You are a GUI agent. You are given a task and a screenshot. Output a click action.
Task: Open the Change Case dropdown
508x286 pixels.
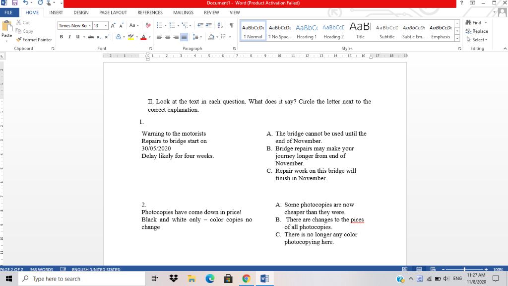134,25
